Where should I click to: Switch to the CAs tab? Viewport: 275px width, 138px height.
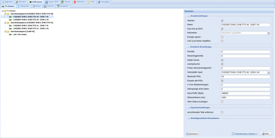91,2
